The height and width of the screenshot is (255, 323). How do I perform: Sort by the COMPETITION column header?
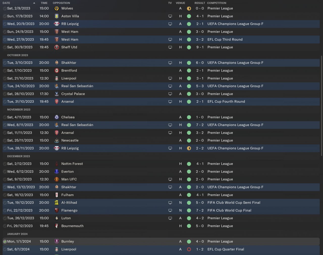(x=217, y=3)
